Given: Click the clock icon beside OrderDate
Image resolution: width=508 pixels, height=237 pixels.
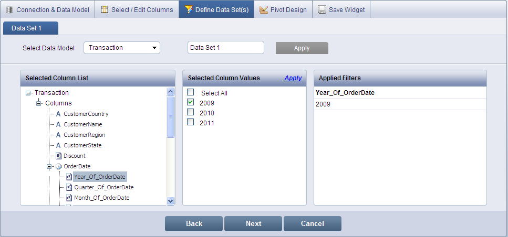Looking at the screenshot, I should tap(58, 166).
